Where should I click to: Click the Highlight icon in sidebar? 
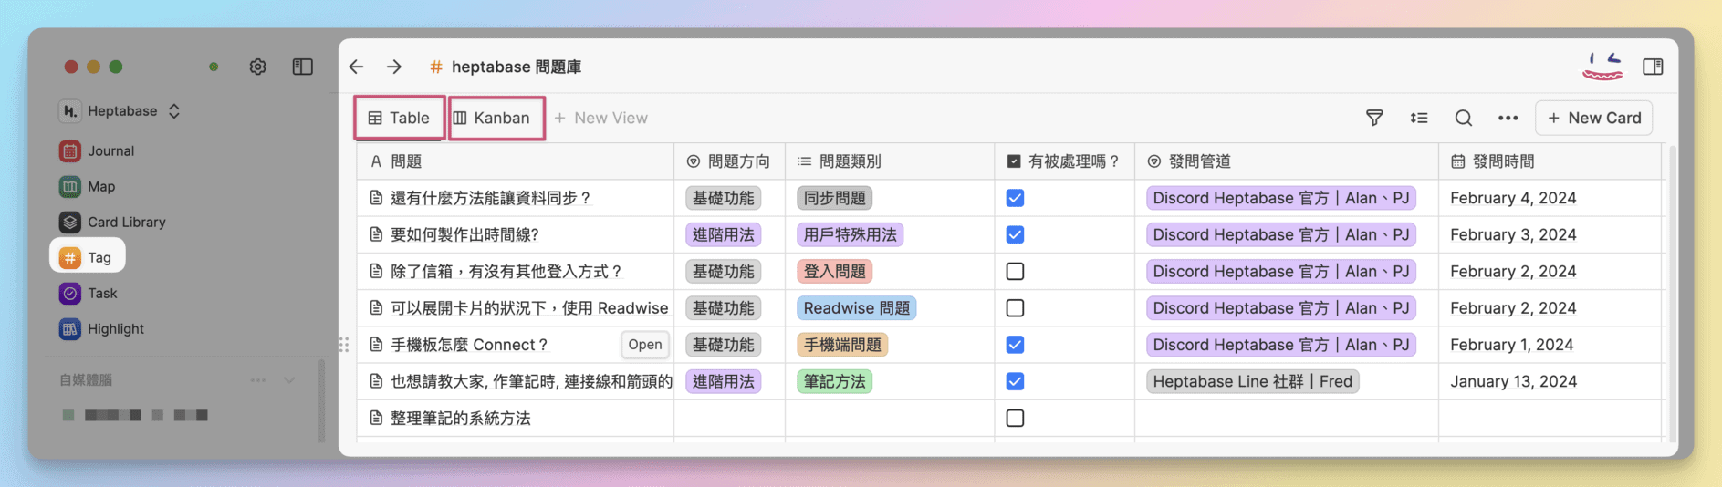70,328
